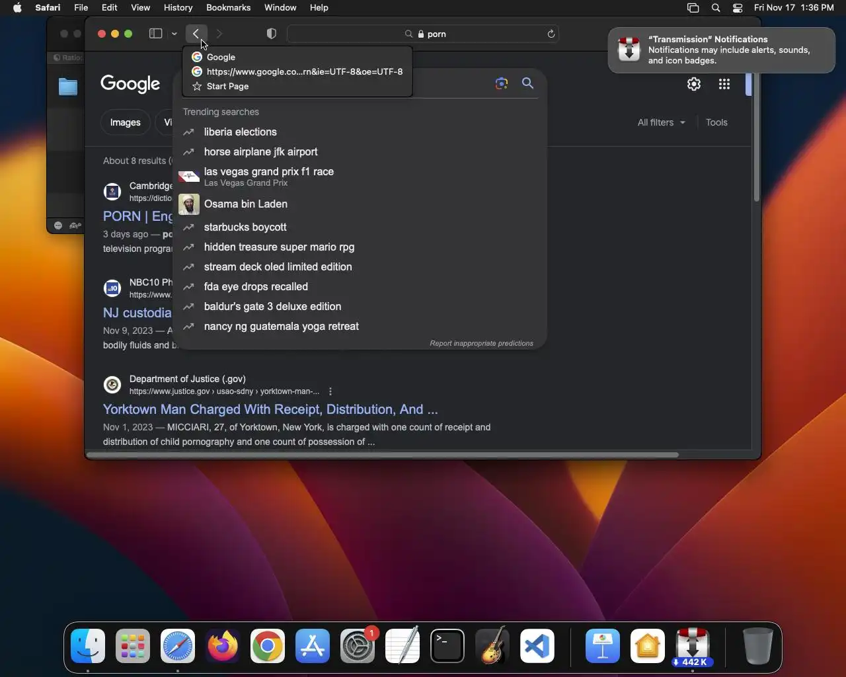The image size is (846, 677).
Task: Choose Start Page in the history list
Action: click(x=297, y=86)
